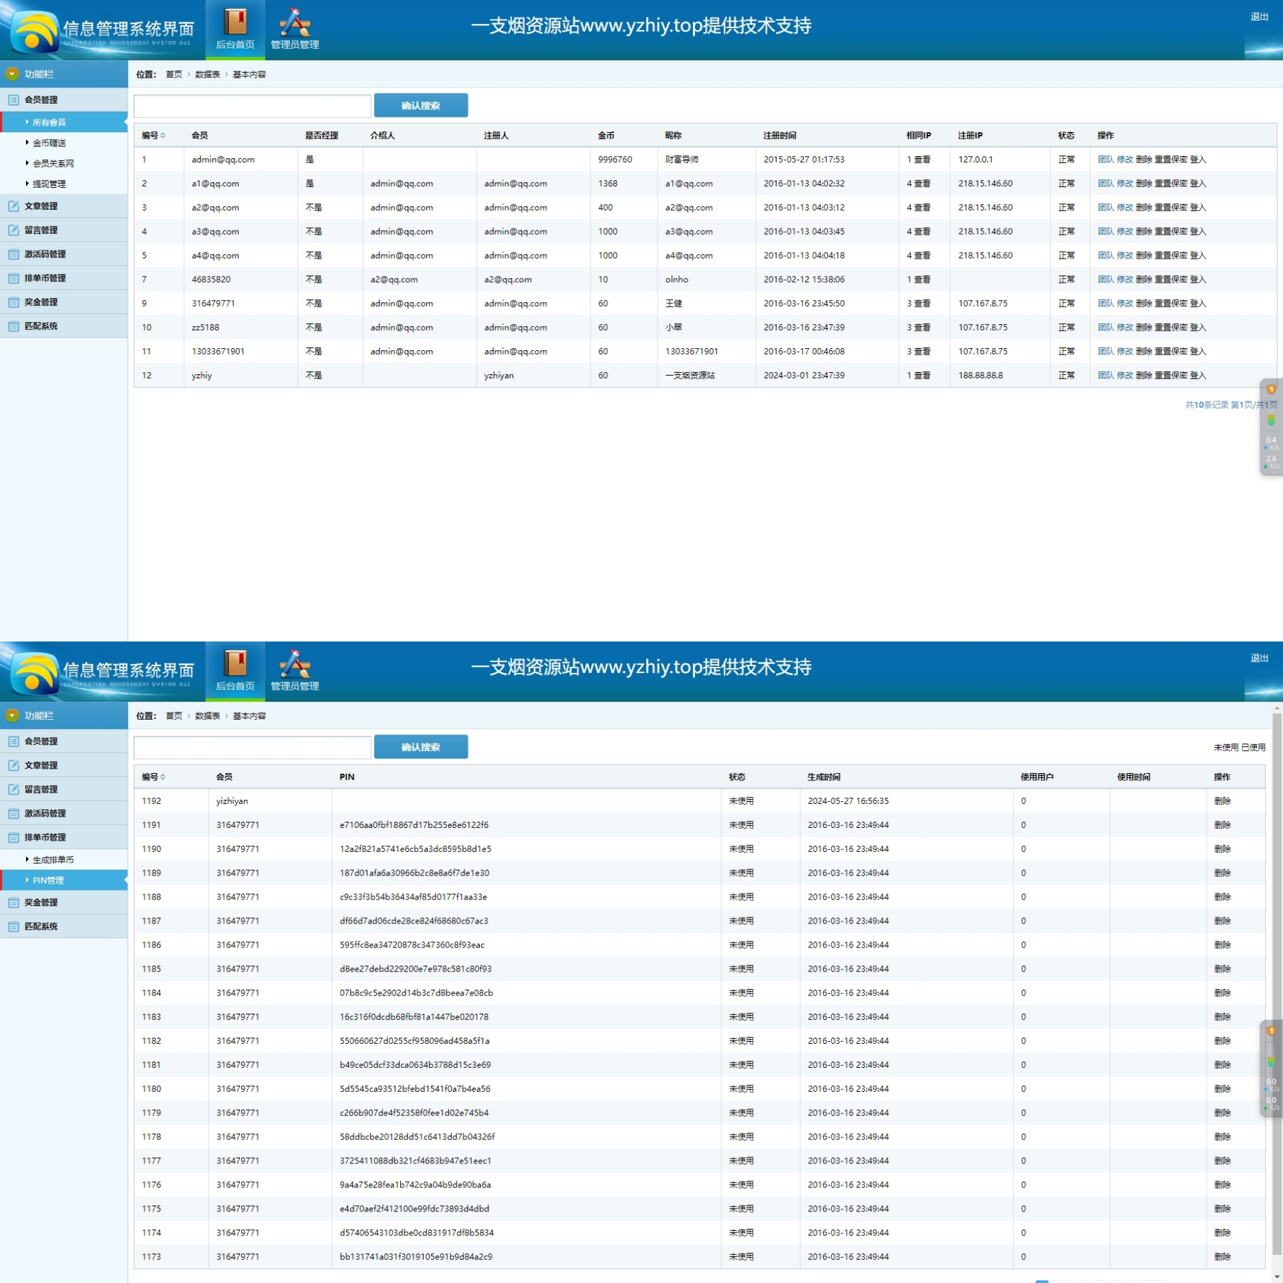Click 信息管理系统界面 logo in PIN management view
Image resolution: width=1283 pixels, height=1283 pixels.
(x=100, y=674)
